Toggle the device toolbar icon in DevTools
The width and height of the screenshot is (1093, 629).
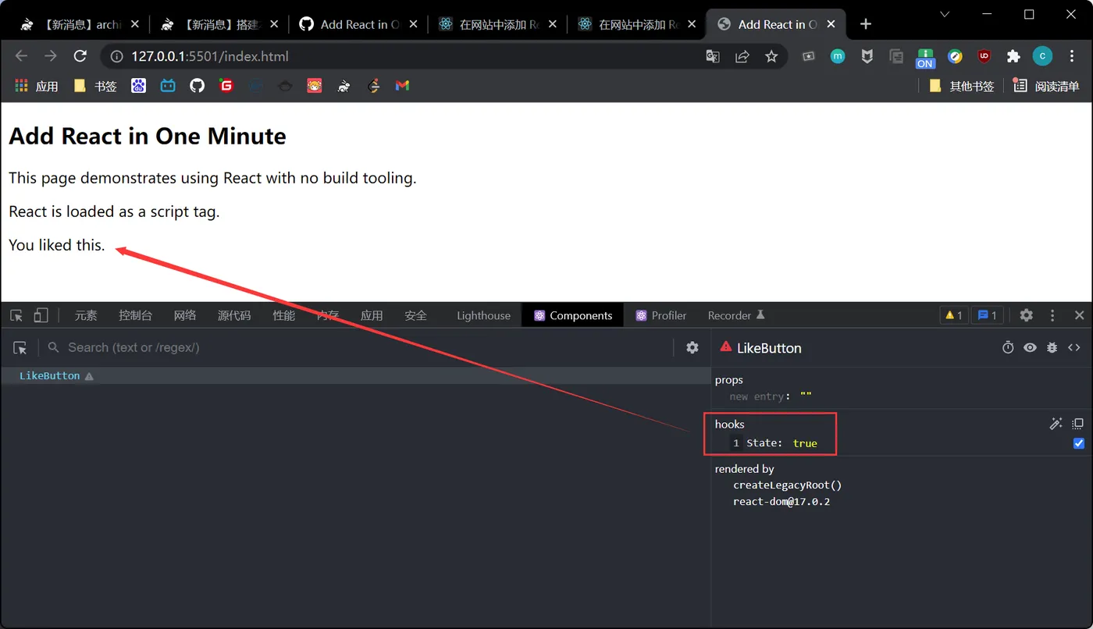pos(41,315)
